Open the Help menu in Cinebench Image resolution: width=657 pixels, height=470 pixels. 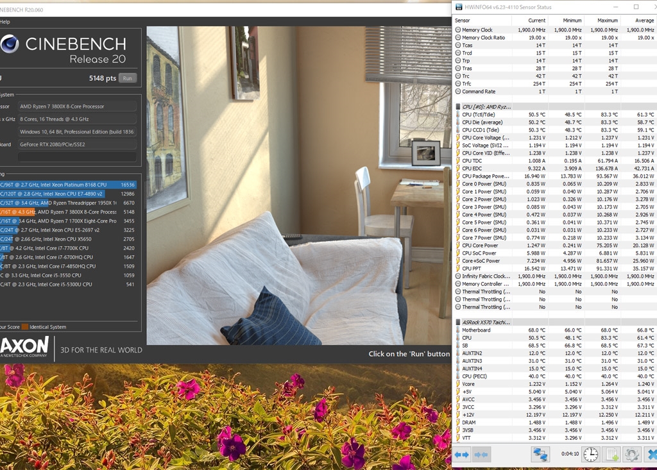(x=5, y=22)
